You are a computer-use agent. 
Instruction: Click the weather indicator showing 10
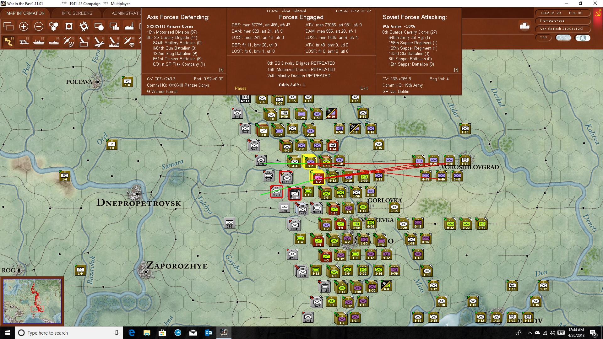click(x=583, y=38)
